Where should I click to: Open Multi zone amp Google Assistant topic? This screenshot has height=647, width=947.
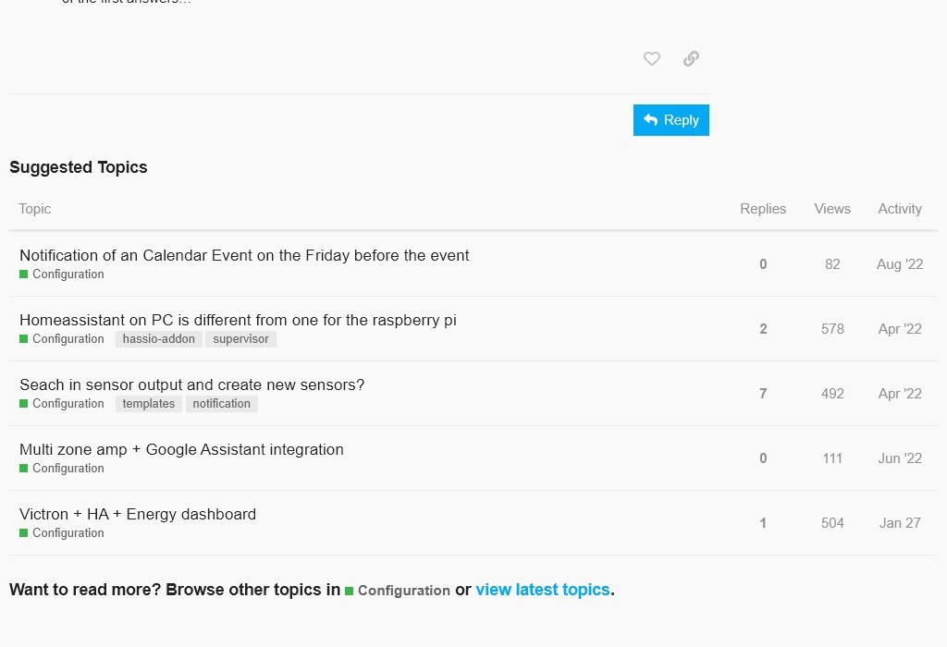(x=181, y=450)
